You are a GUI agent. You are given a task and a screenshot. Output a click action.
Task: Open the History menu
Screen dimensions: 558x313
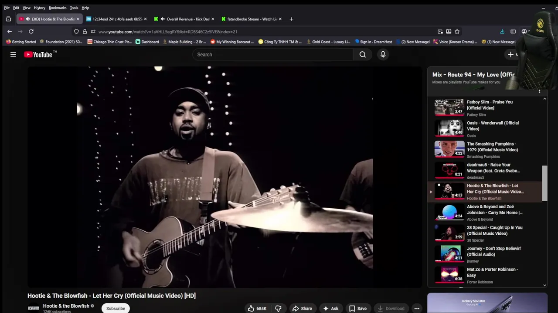pyautogui.click(x=40, y=8)
